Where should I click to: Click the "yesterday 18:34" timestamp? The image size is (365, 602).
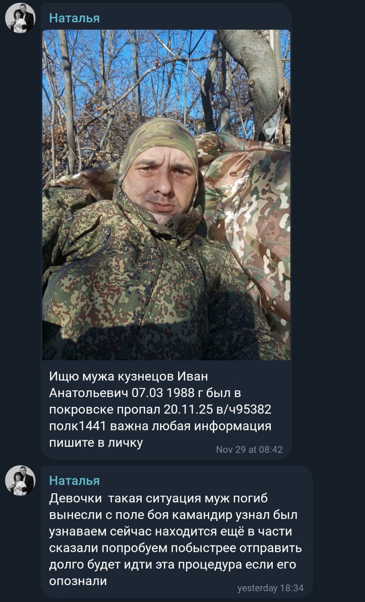pyautogui.click(x=270, y=588)
